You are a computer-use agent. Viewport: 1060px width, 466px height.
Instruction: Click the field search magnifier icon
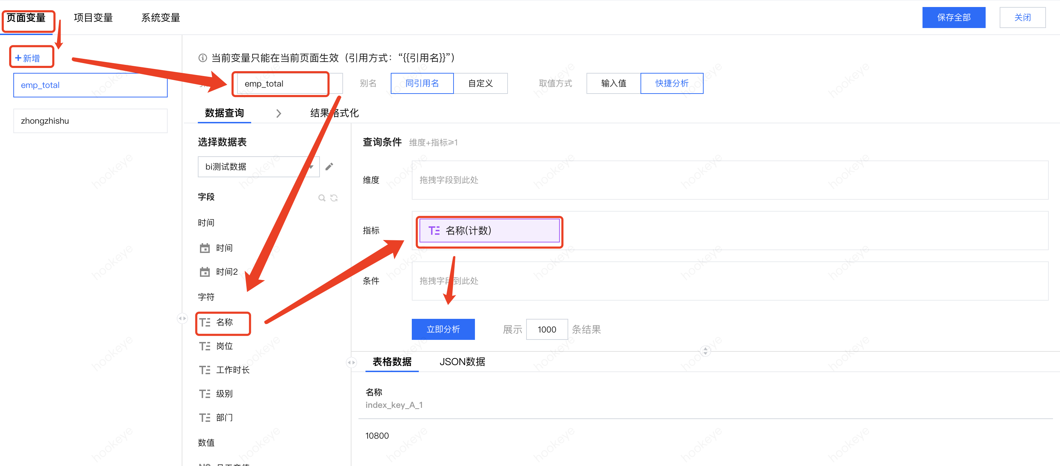(x=322, y=198)
